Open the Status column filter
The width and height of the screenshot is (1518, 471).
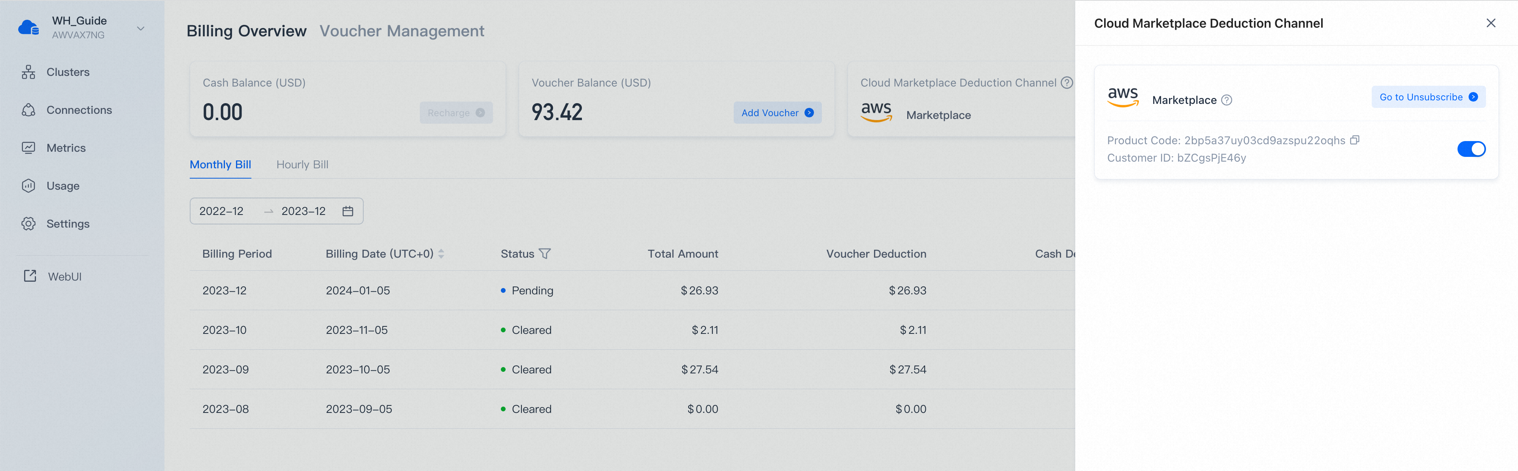pyautogui.click(x=545, y=253)
